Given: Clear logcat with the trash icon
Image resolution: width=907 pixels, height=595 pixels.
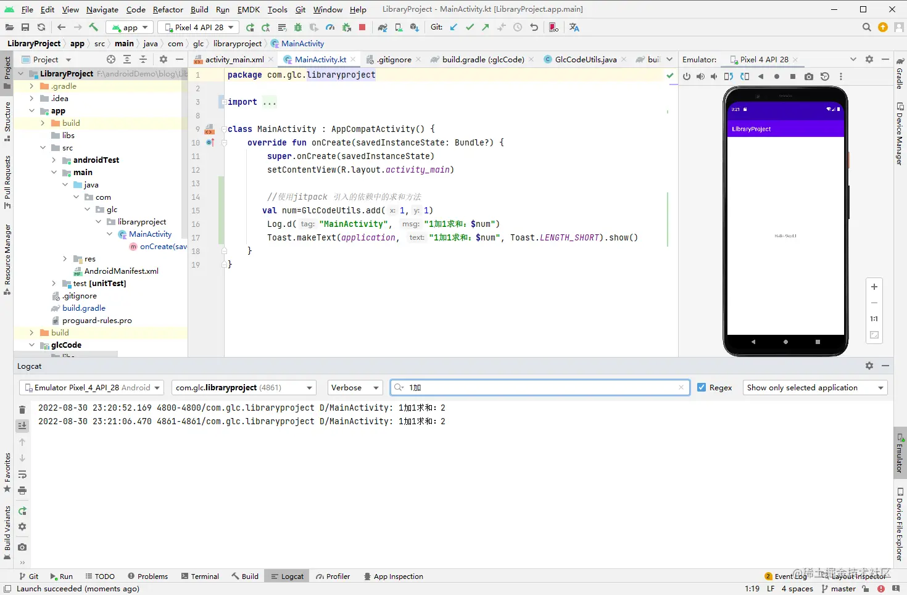Looking at the screenshot, I should pyautogui.click(x=22, y=409).
